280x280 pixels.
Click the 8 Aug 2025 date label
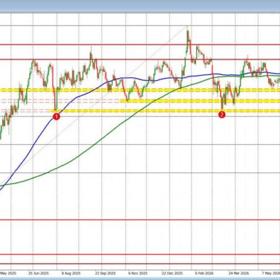pyautogui.click(x=71, y=273)
